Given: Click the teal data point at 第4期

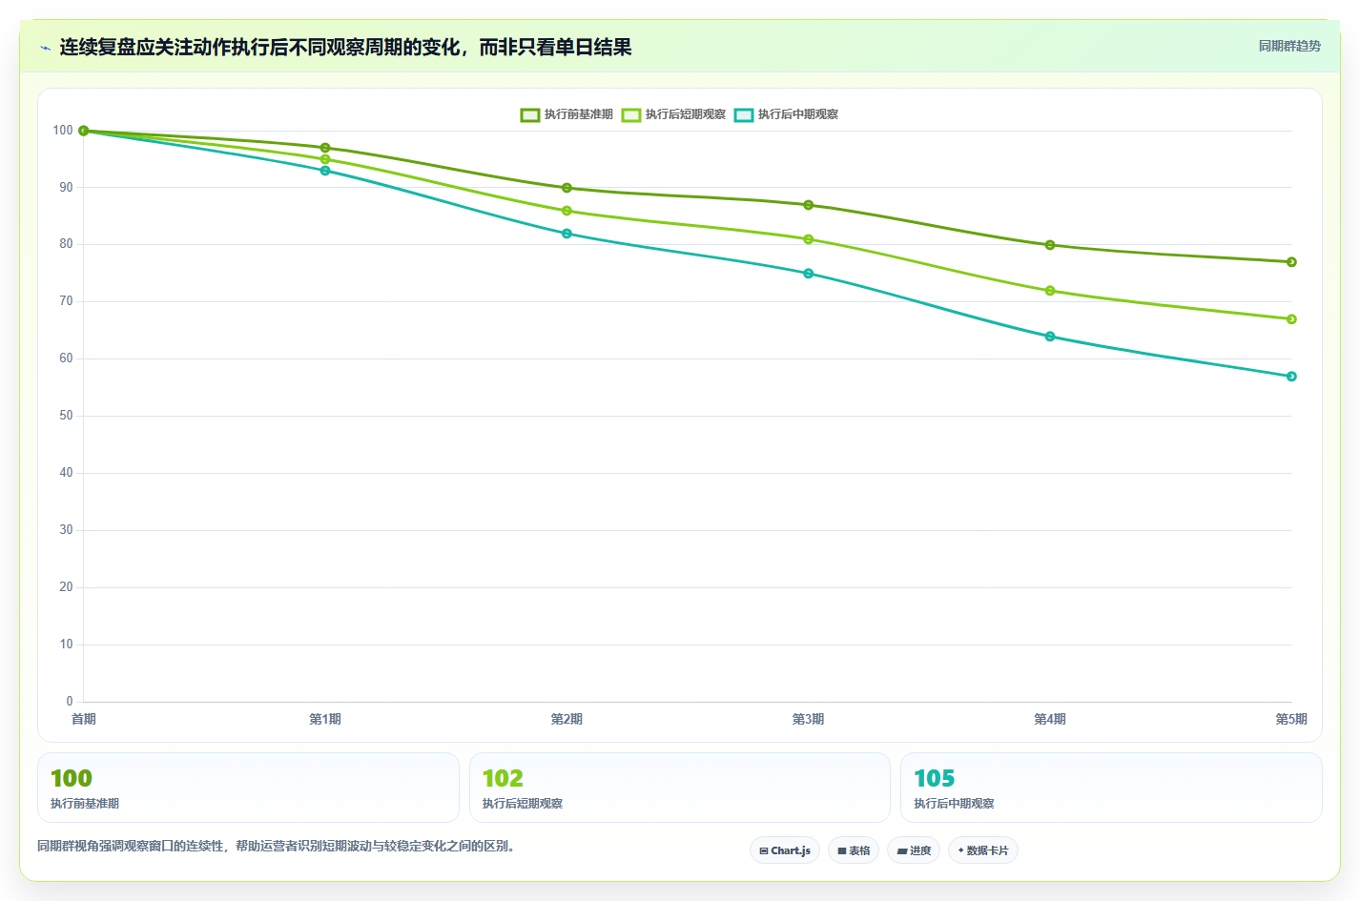Looking at the screenshot, I should click(x=1050, y=337).
